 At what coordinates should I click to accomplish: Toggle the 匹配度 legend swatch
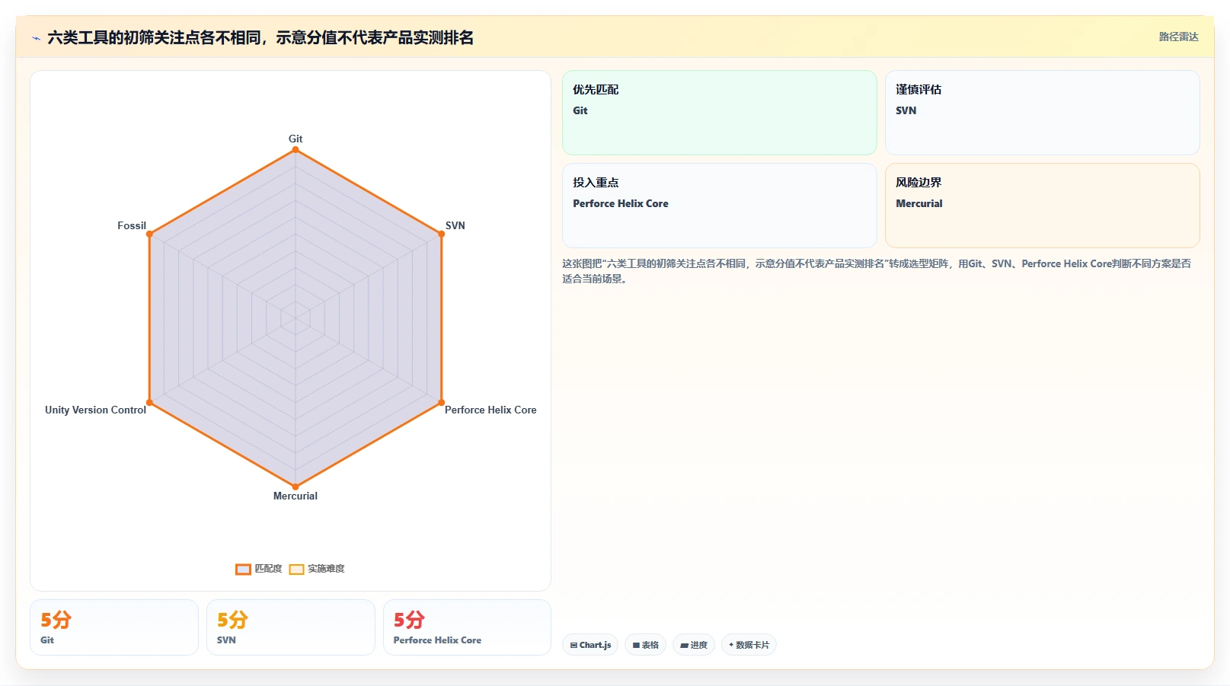243,570
